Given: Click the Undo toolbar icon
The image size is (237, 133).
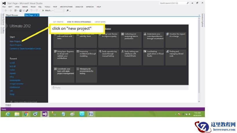Looking at the screenshot, I should point(31,11).
